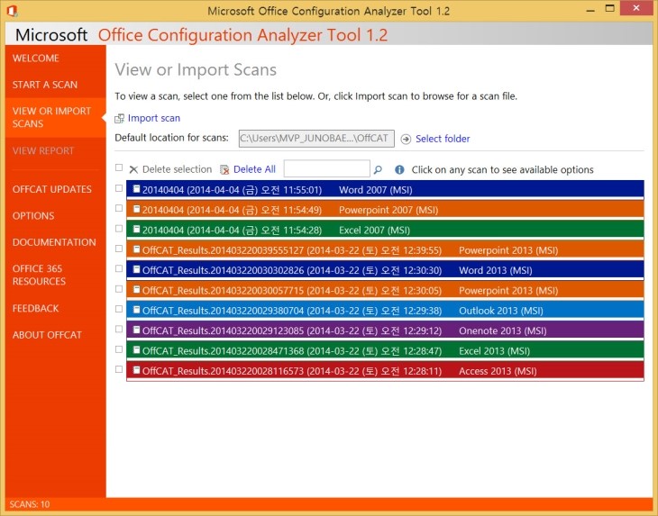
Task: Click document icon on Outlook 2013 row
Action: (x=136, y=310)
